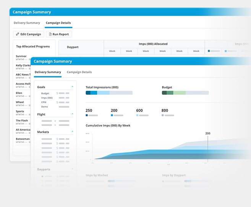Screen dimensions: 251x207
Task: Click the light blue legend swatch under 600
Action: click(137, 115)
